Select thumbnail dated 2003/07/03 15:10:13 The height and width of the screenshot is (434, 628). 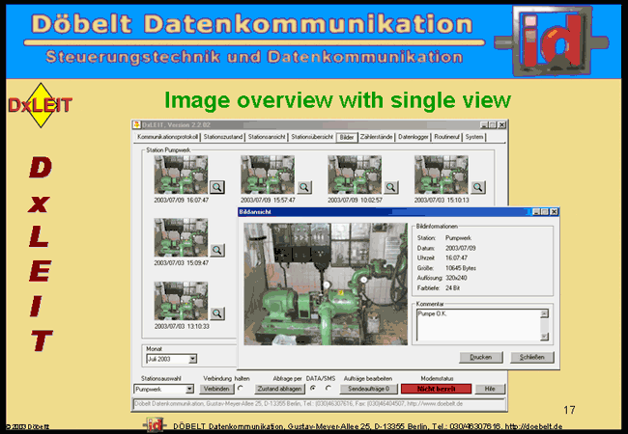[x=441, y=175]
